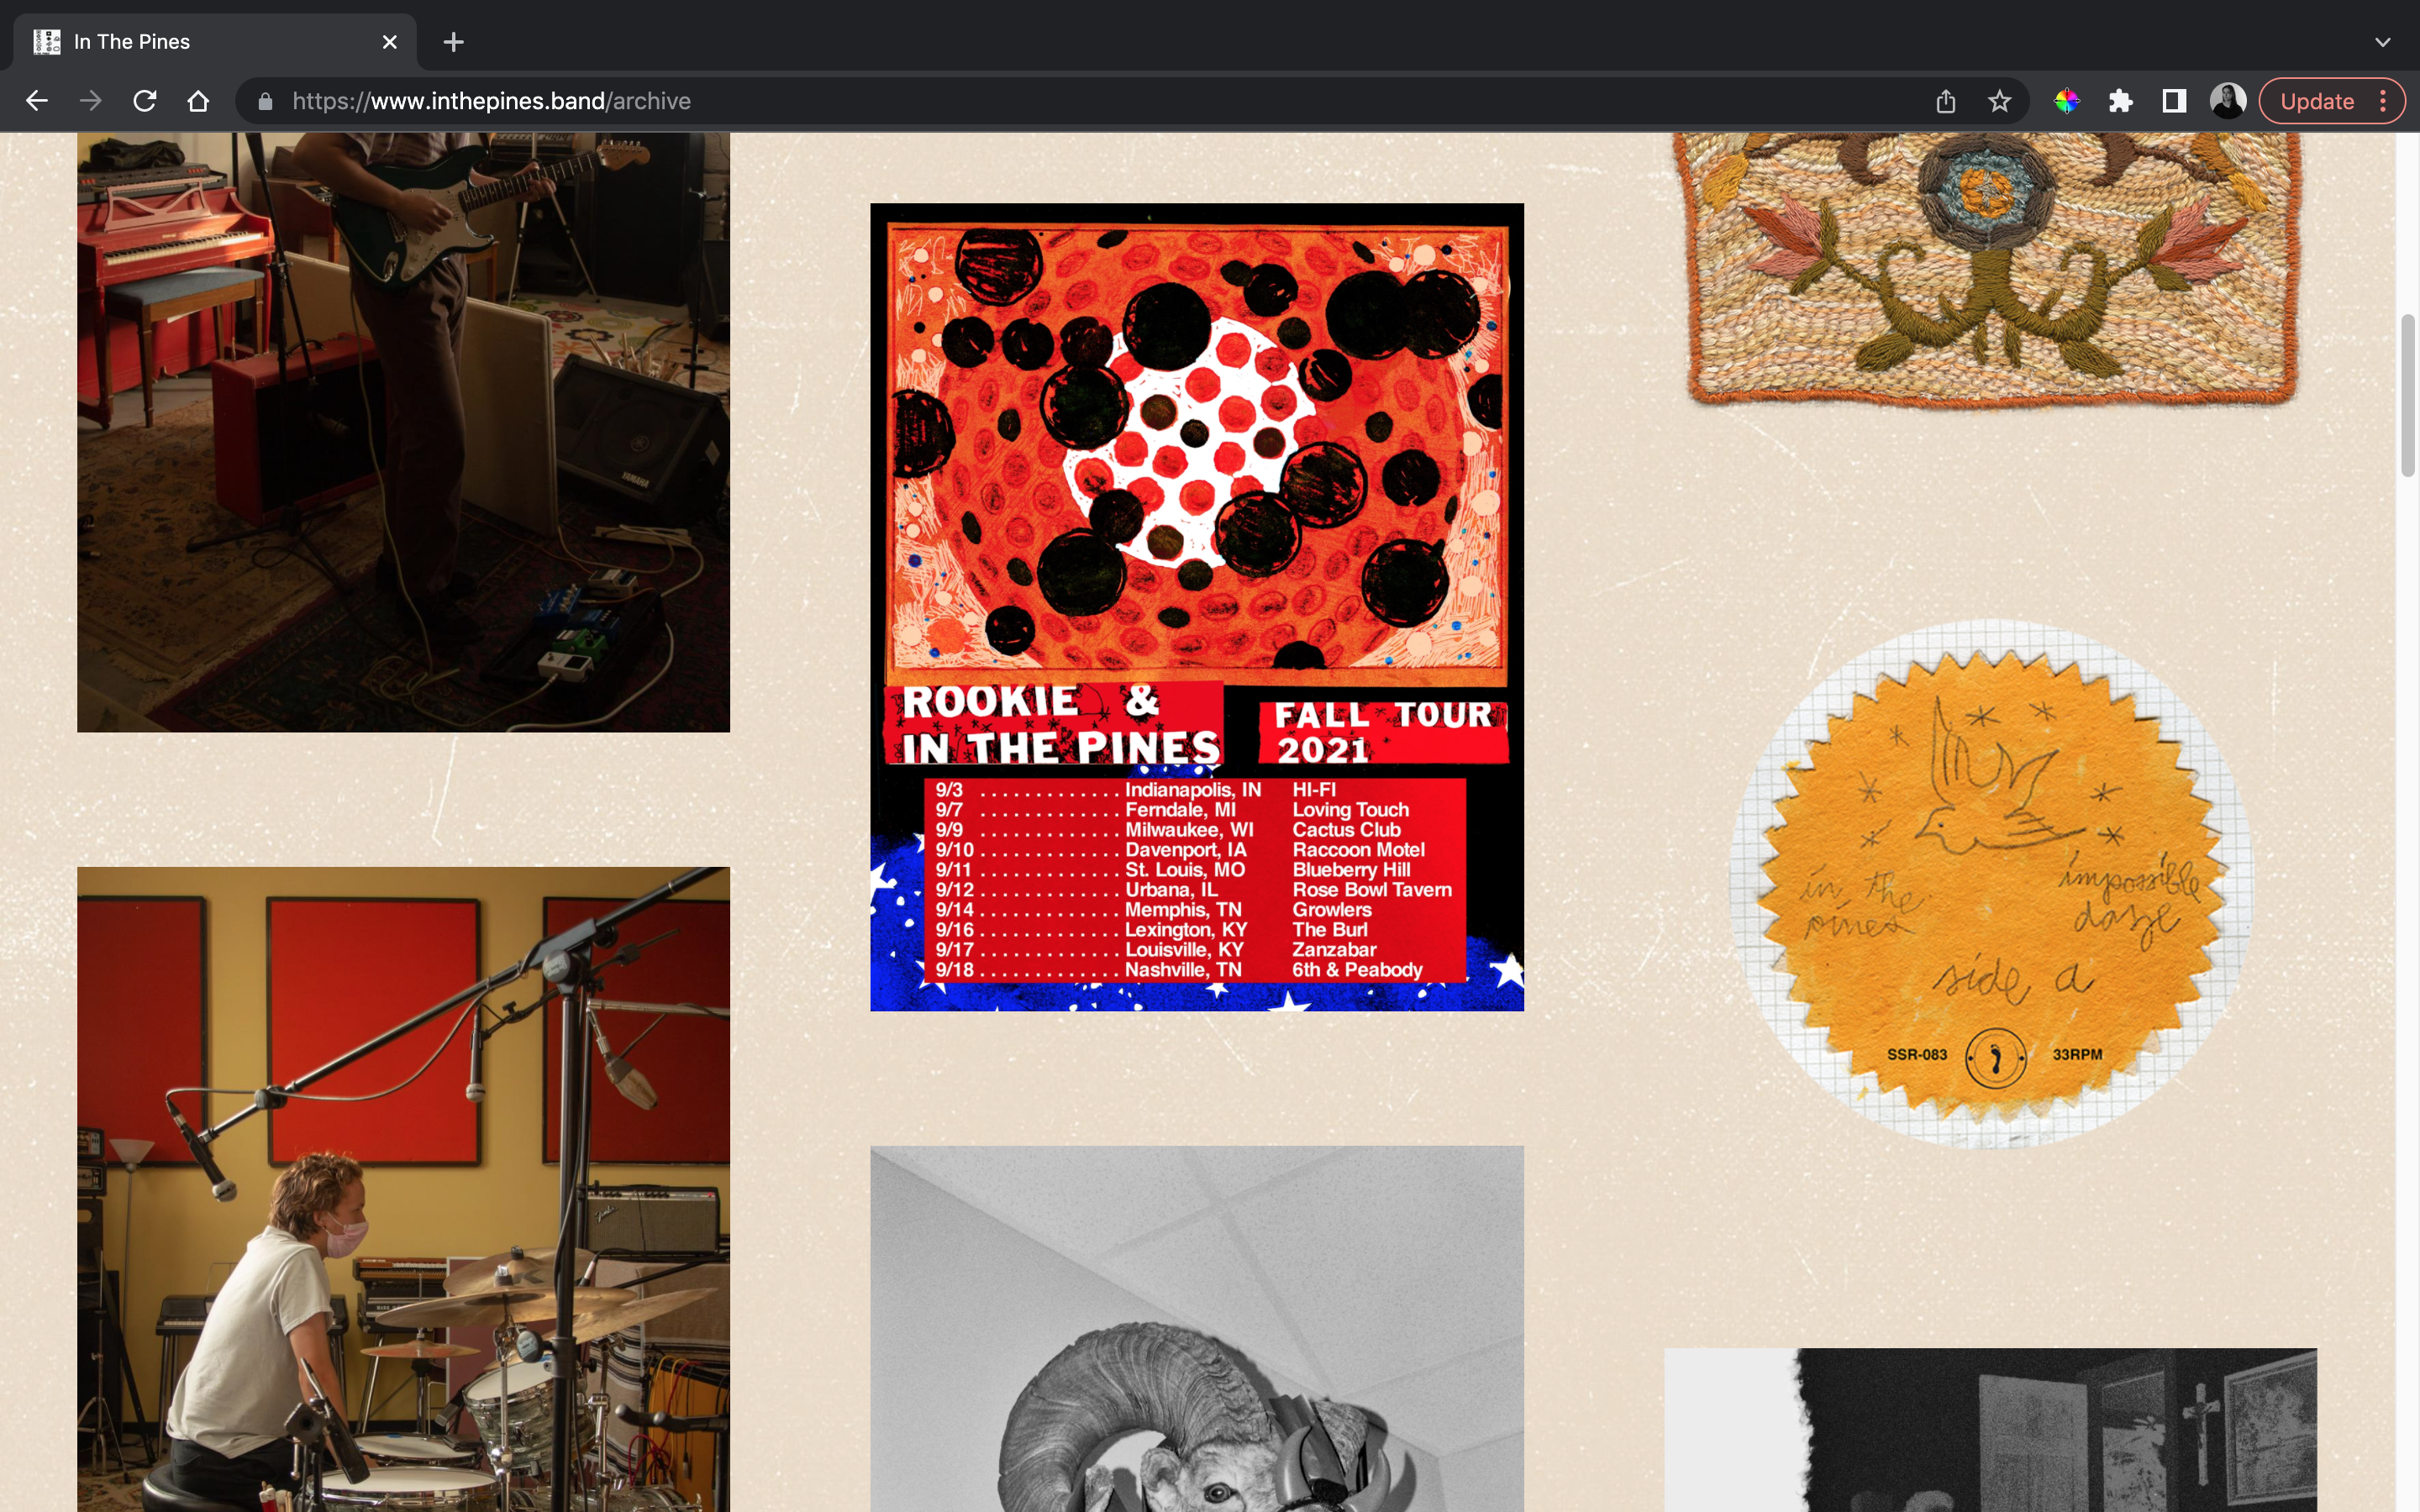2420x1512 pixels.
Task: Click the page vertical scrollbar thumb
Action: point(2407,395)
